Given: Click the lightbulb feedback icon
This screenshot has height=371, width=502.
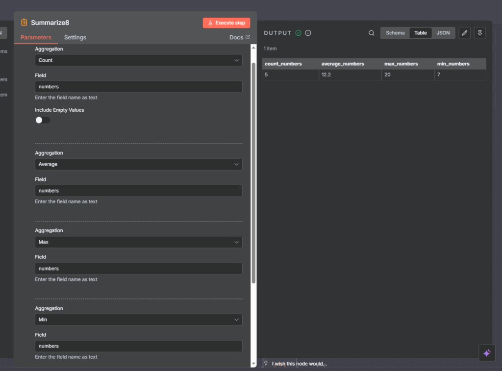Looking at the screenshot, I should 266,363.
